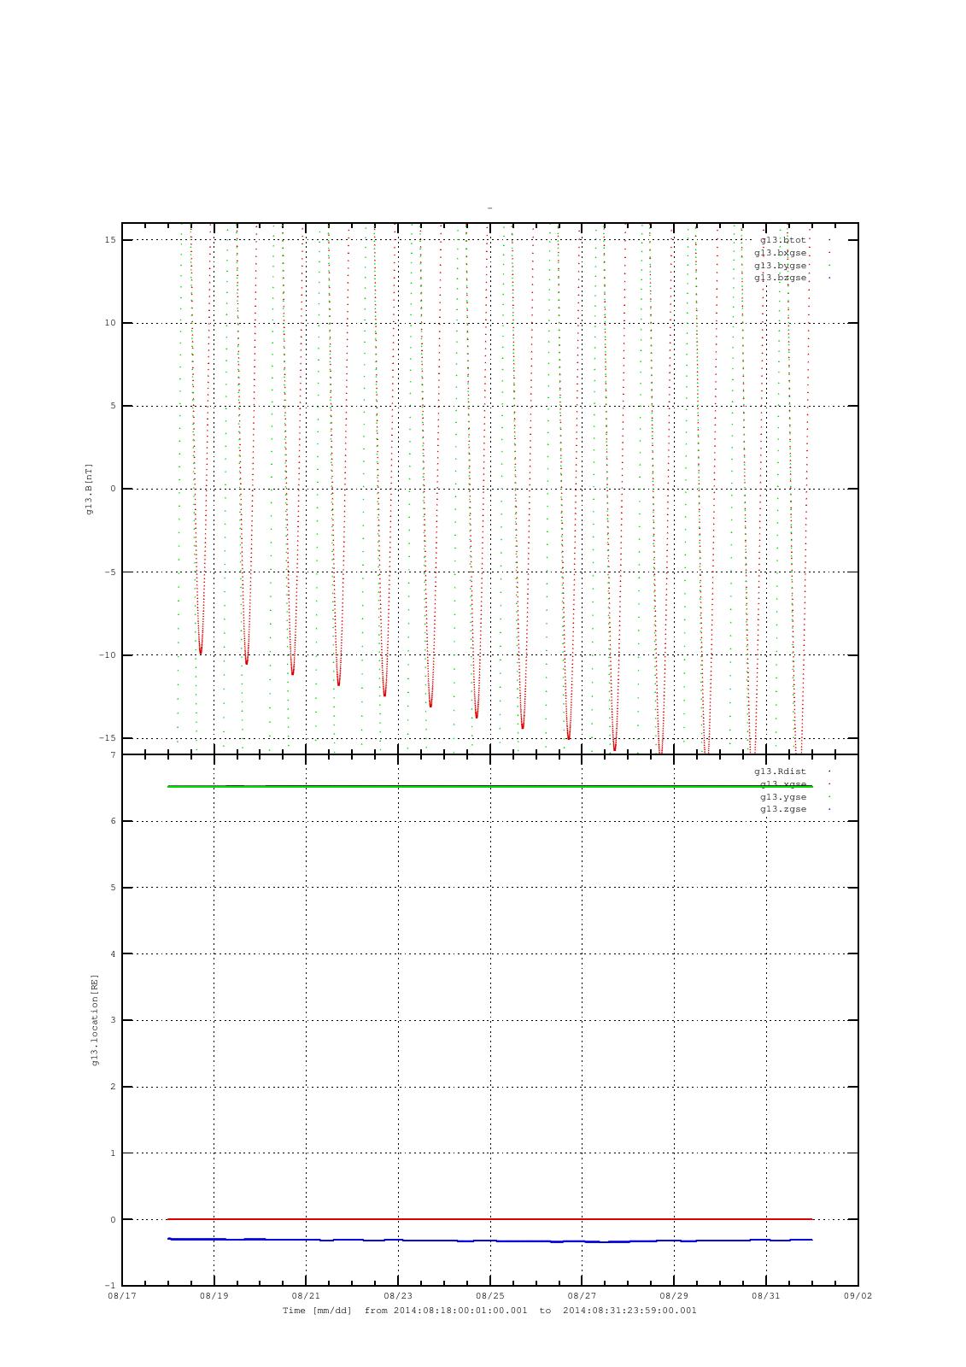Click the blue zgse line below zero
The height and width of the screenshot is (1367, 966).
(489, 1241)
